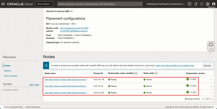The width and height of the screenshot is (217, 109).
Task: Open the Profile avatar menu
Action: [213, 4]
